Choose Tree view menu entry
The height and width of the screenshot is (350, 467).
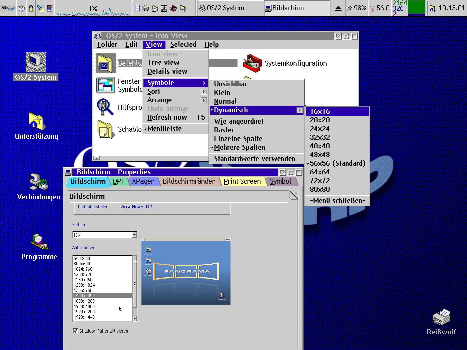tap(175, 63)
